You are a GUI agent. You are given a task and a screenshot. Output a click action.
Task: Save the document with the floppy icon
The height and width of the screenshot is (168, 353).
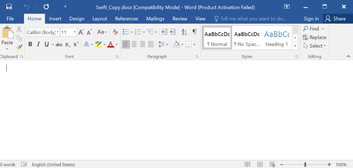click(9, 7)
